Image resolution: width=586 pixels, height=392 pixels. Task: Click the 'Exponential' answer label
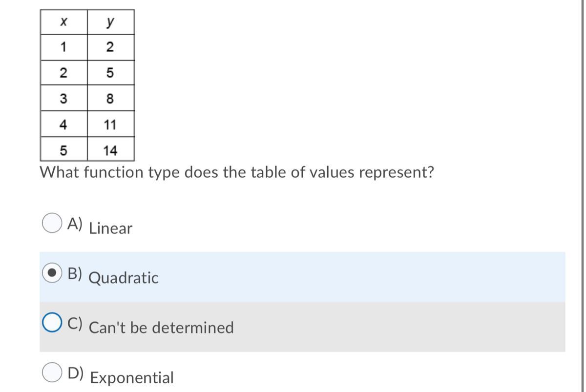click(x=132, y=377)
